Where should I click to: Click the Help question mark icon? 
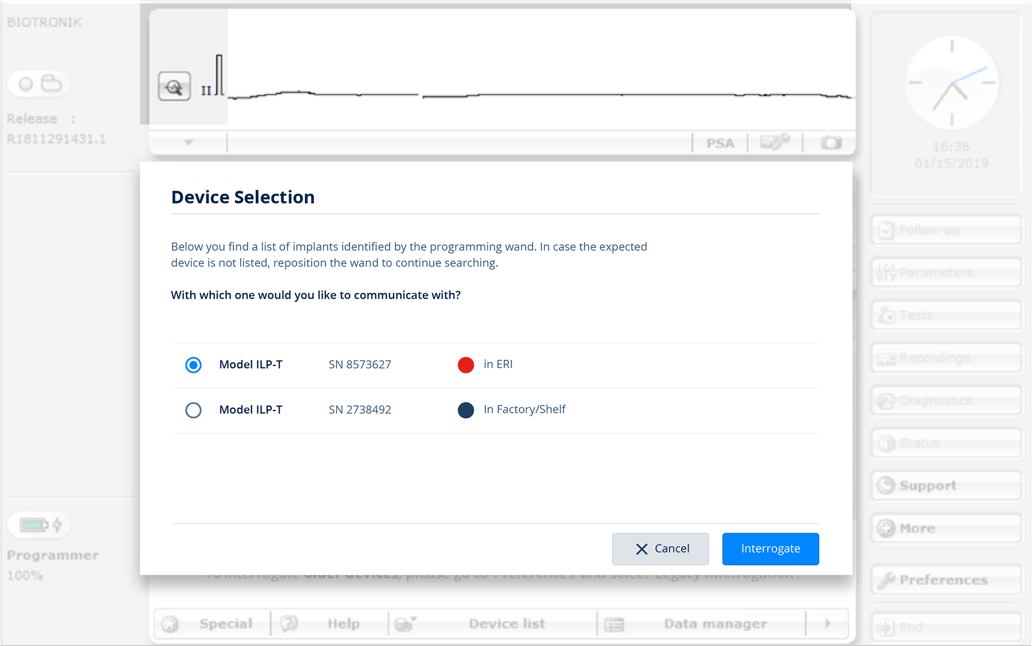coord(289,623)
